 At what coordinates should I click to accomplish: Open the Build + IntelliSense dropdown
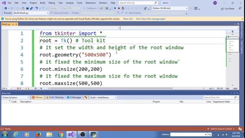[x=103, y=97]
